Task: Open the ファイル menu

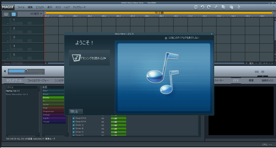Action: (x=21, y=7)
